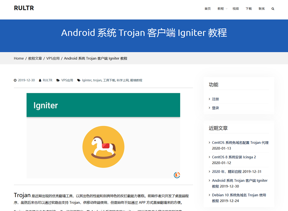Click the page title in blue banner
The image size is (288, 211).
click(144, 33)
